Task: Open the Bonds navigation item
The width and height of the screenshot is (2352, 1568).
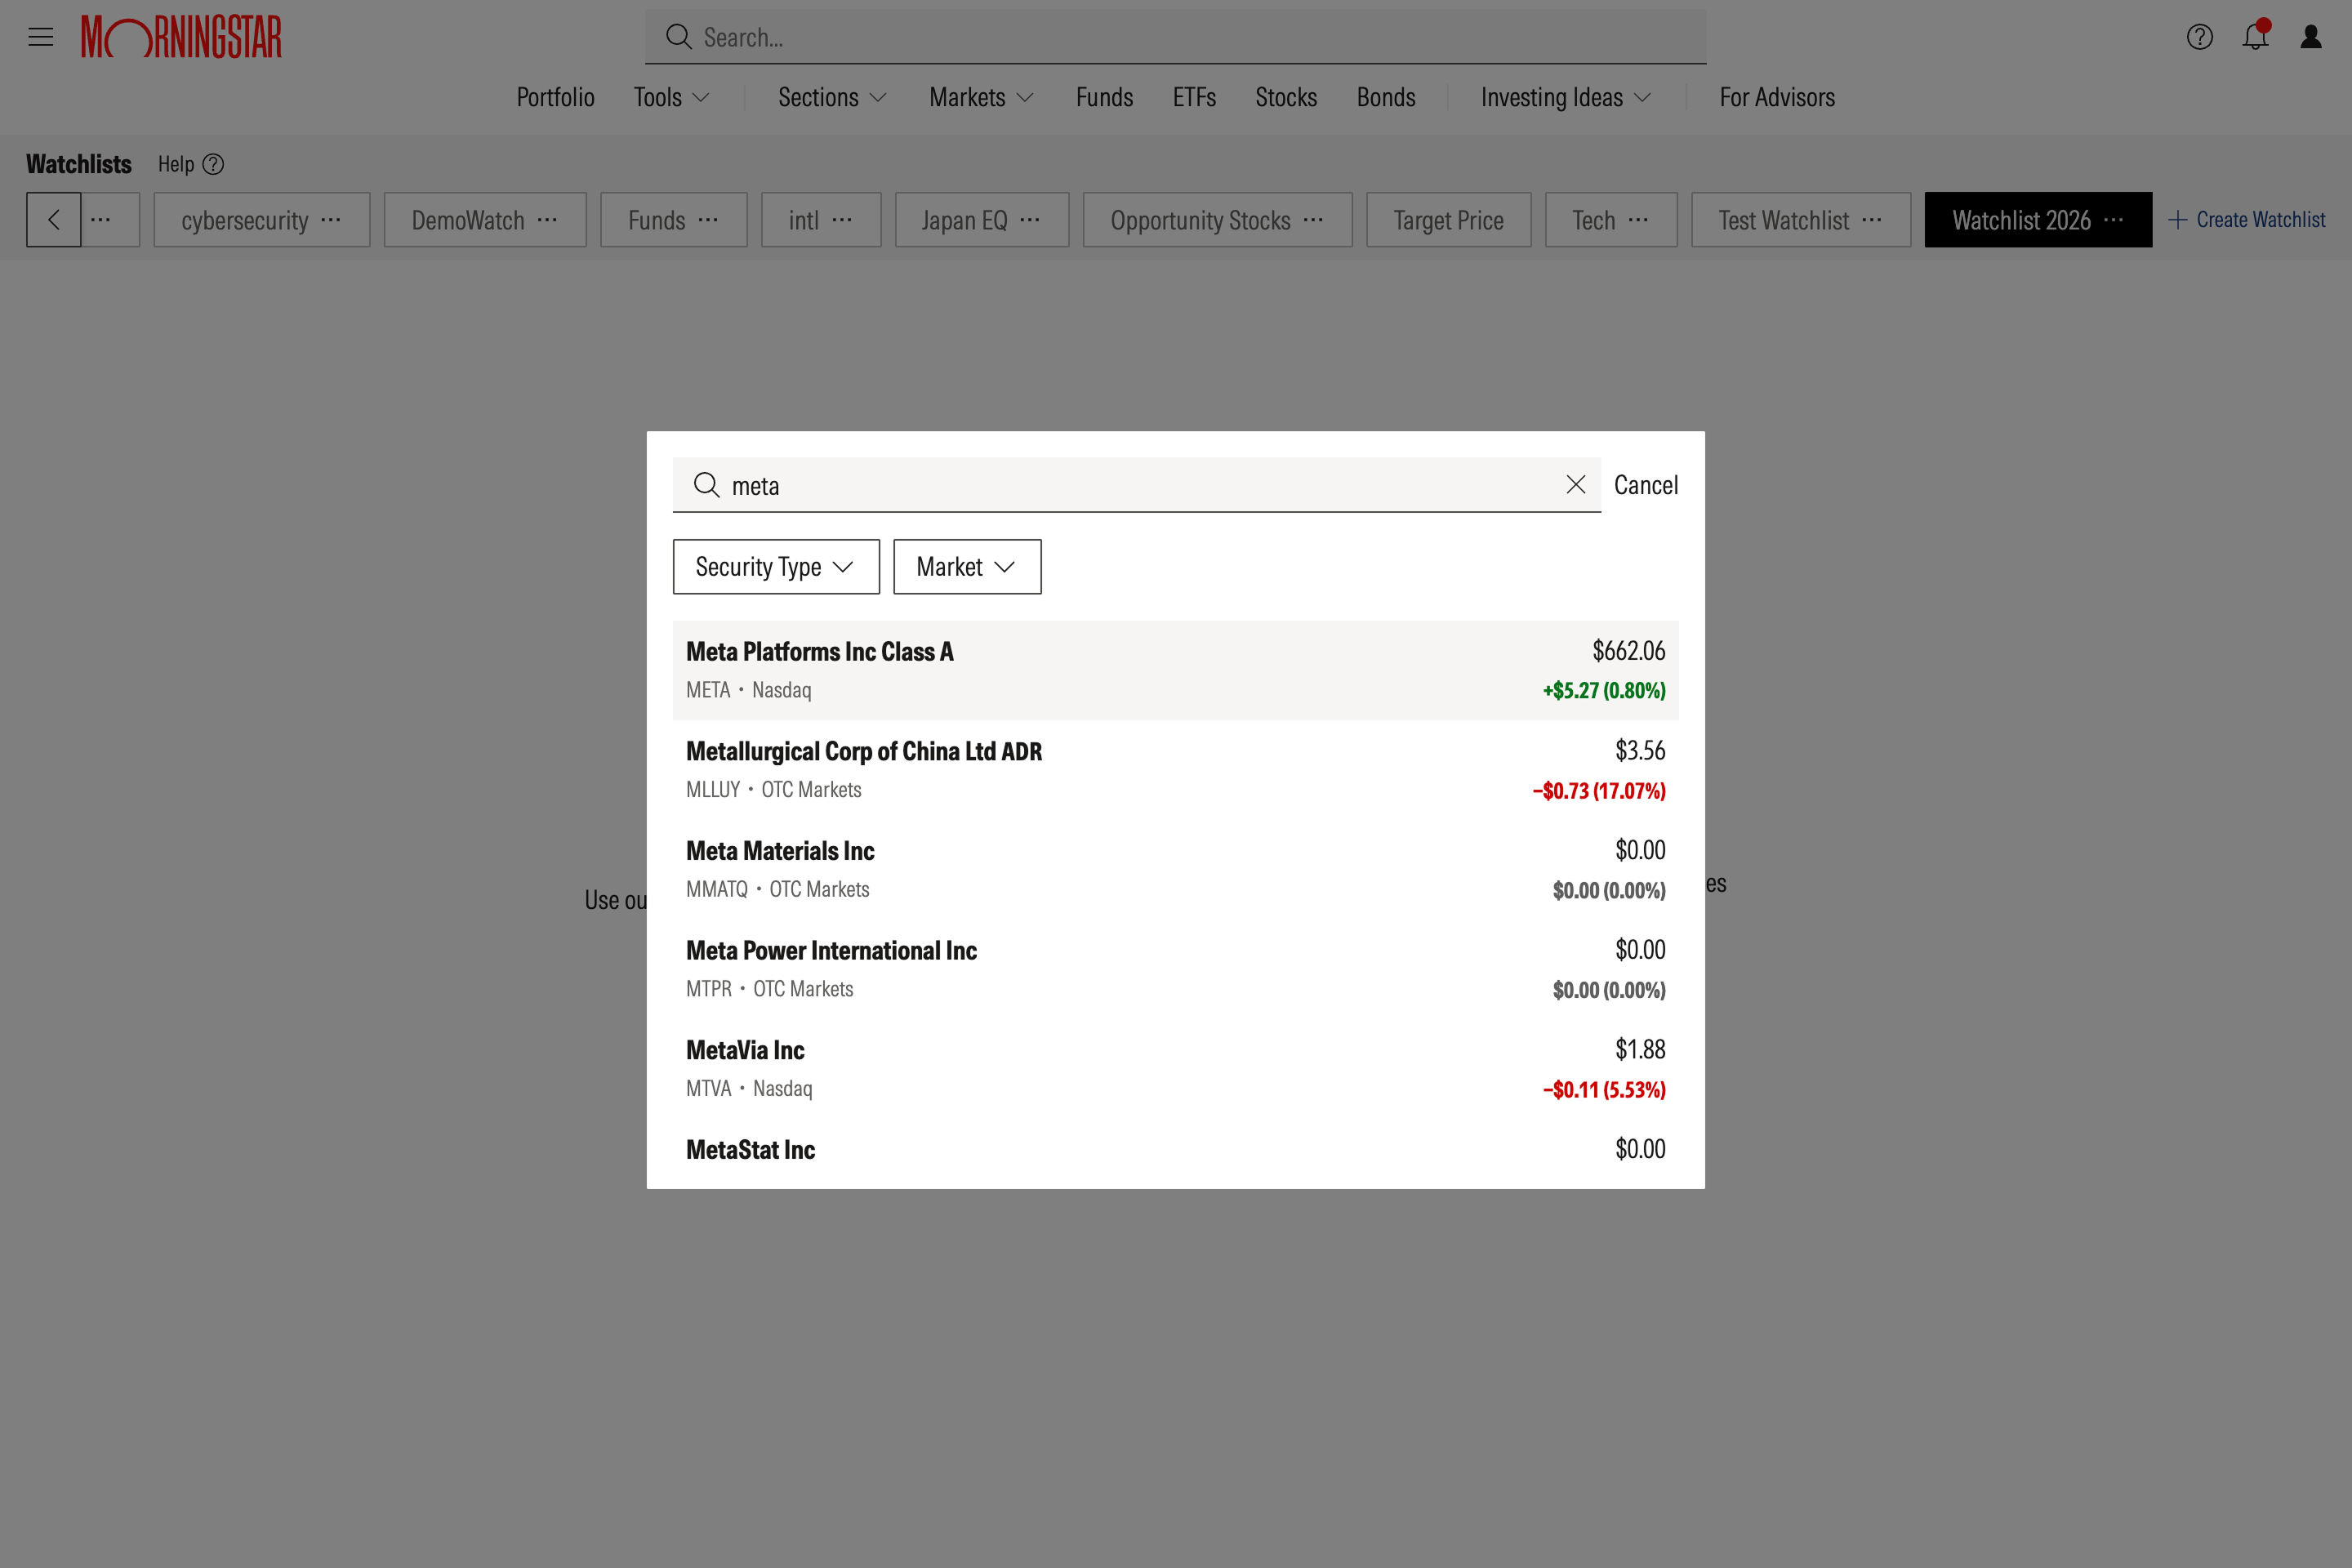Action: [1386, 97]
